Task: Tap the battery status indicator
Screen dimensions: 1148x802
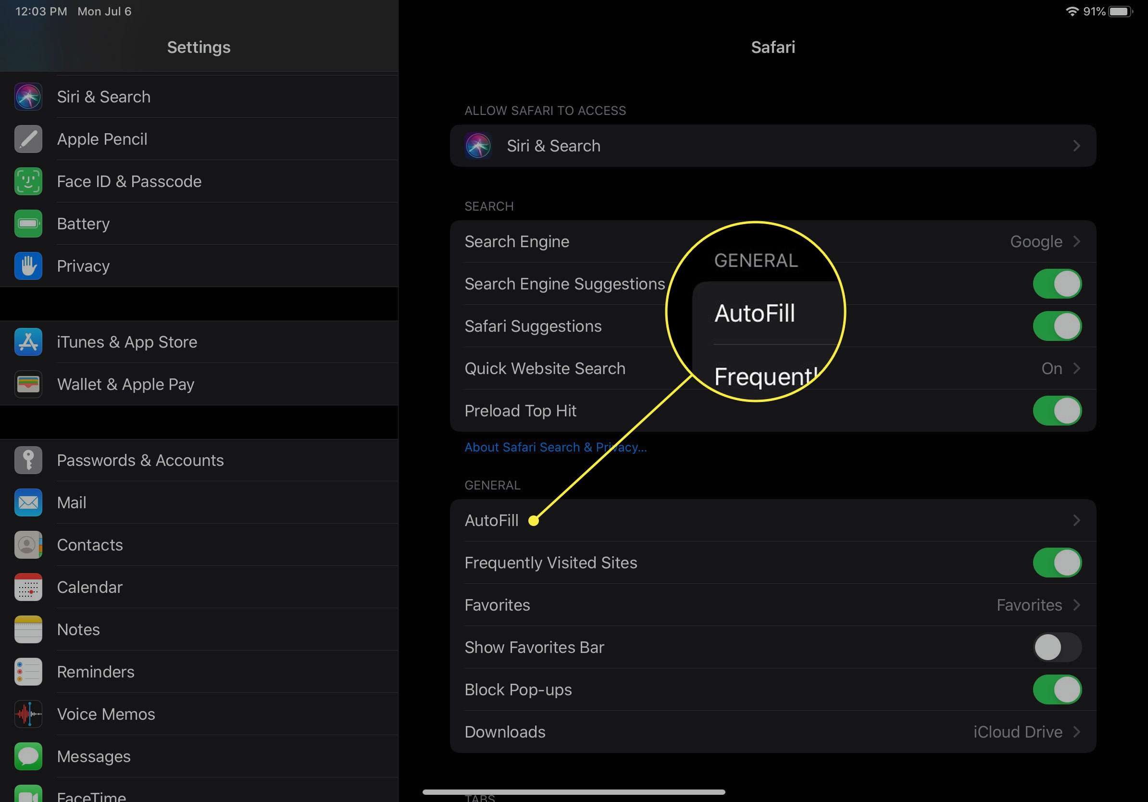Action: 1121,11
